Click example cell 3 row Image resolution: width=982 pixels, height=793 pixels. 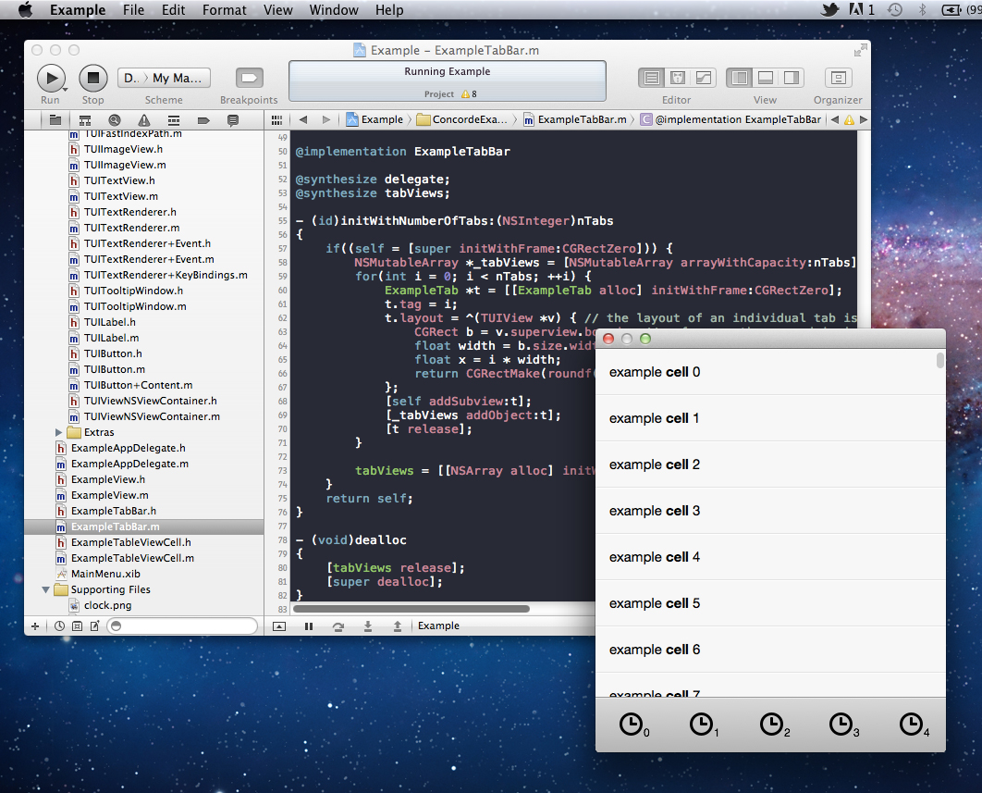(x=770, y=511)
